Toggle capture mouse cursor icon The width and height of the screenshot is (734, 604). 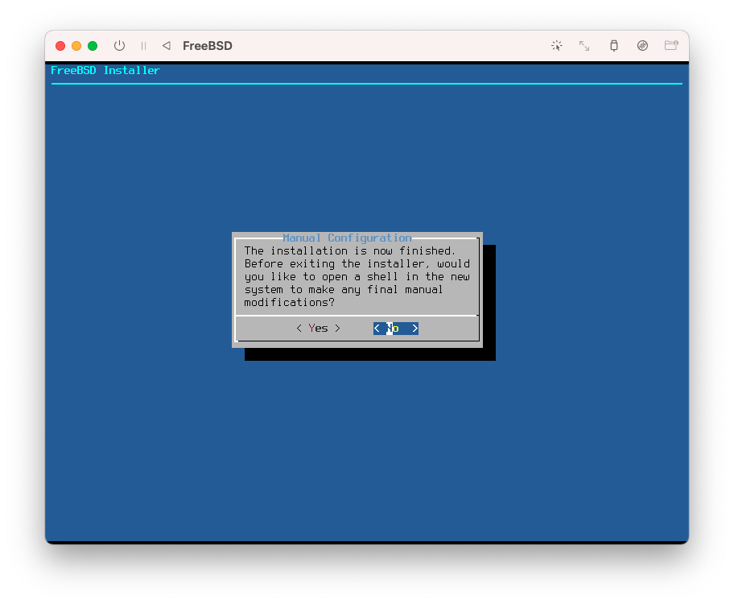(x=557, y=45)
